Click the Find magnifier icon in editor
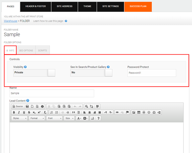The width and height of the screenshot is (192, 153). click(87, 106)
